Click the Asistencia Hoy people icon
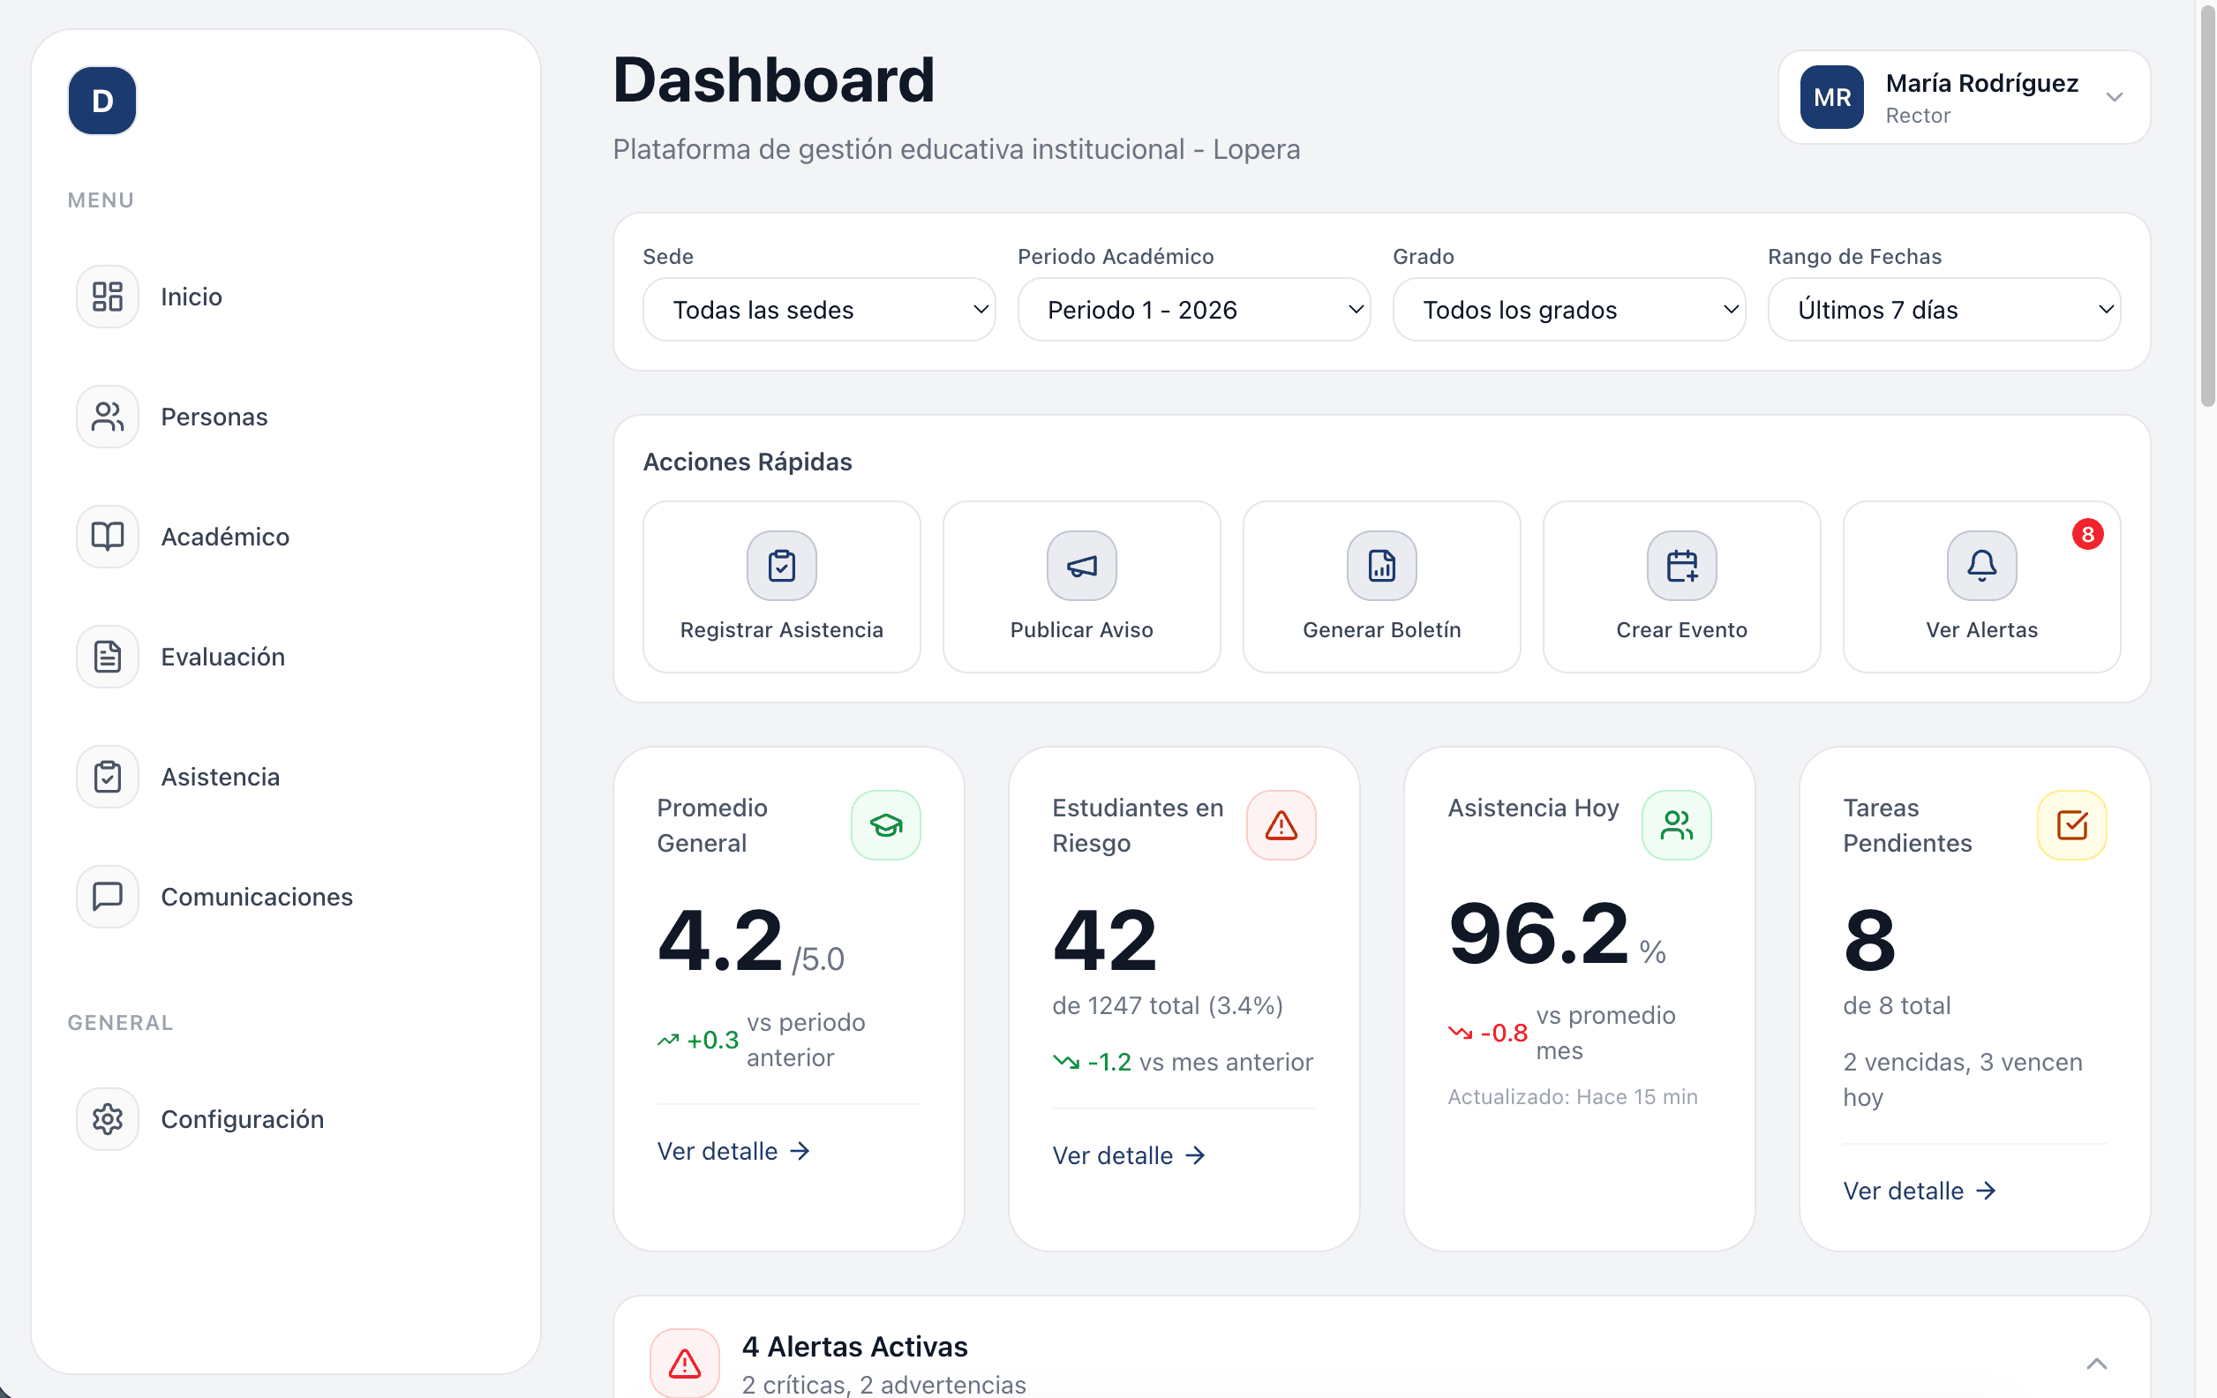2217x1398 pixels. tap(1677, 825)
